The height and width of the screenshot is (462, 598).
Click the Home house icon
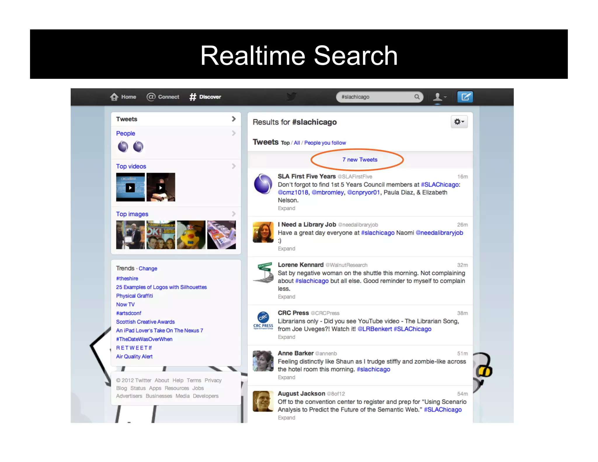[114, 97]
